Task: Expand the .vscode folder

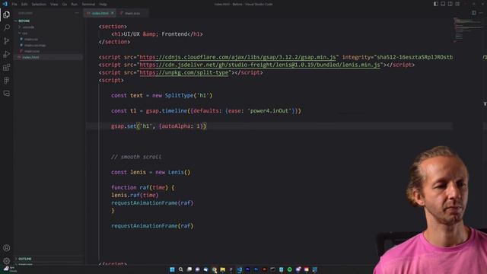Action: click(x=28, y=27)
